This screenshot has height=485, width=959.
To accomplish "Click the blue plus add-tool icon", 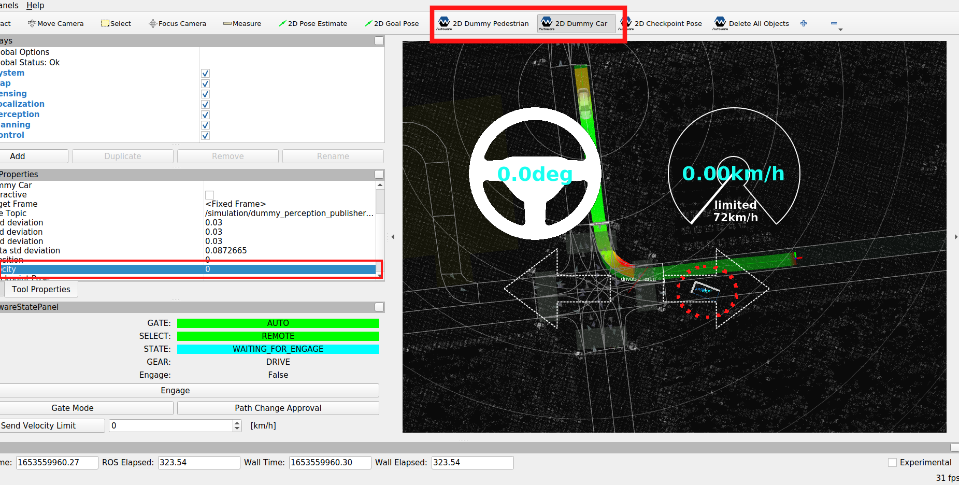I will click(x=804, y=23).
